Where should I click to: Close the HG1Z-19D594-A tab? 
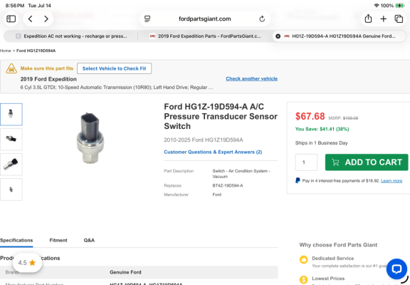[278, 36]
